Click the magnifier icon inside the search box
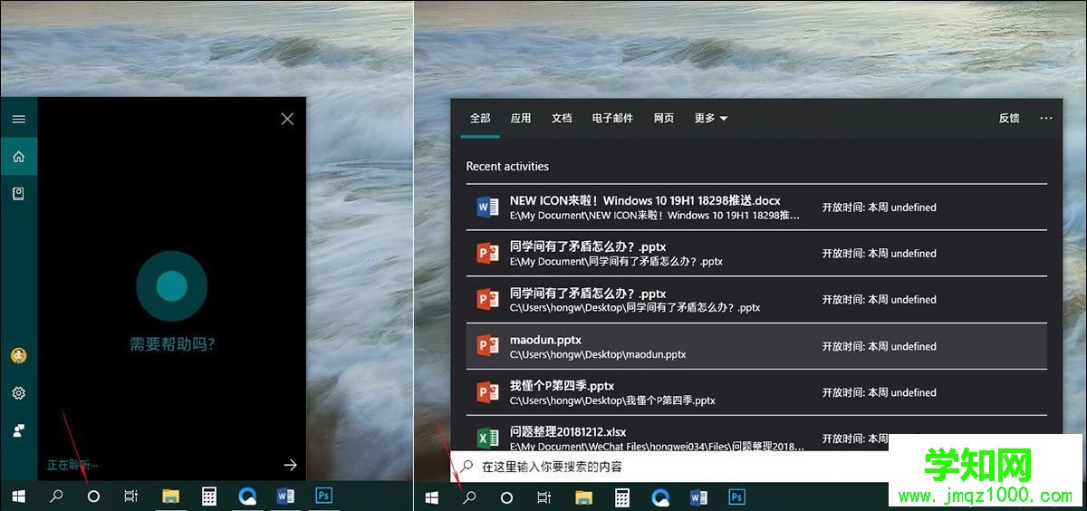 [467, 467]
